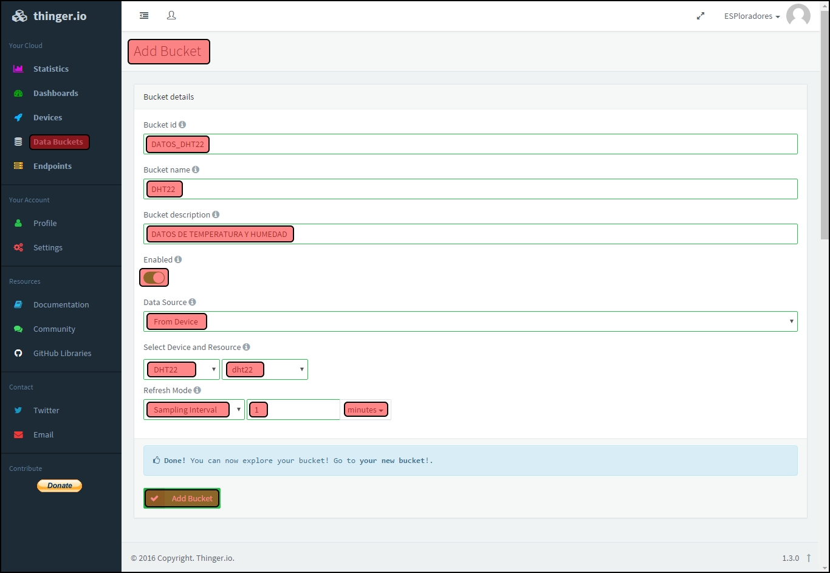Click the Settings gears icon
The height and width of the screenshot is (573, 830).
coord(18,247)
